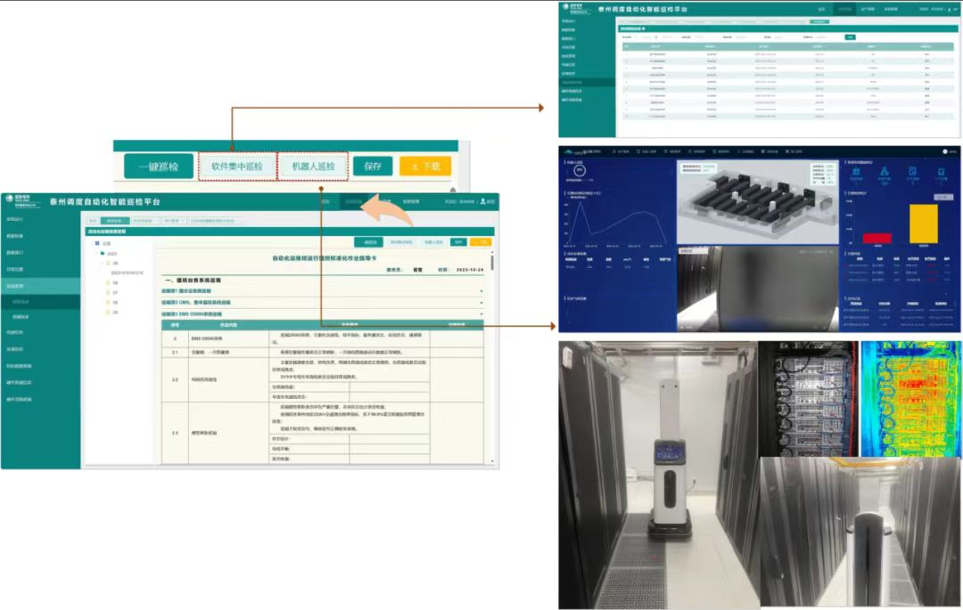The height and width of the screenshot is (610, 963).
Task: Click the 一、值班台各系统巡视 heading
Action: coord(192,281)
